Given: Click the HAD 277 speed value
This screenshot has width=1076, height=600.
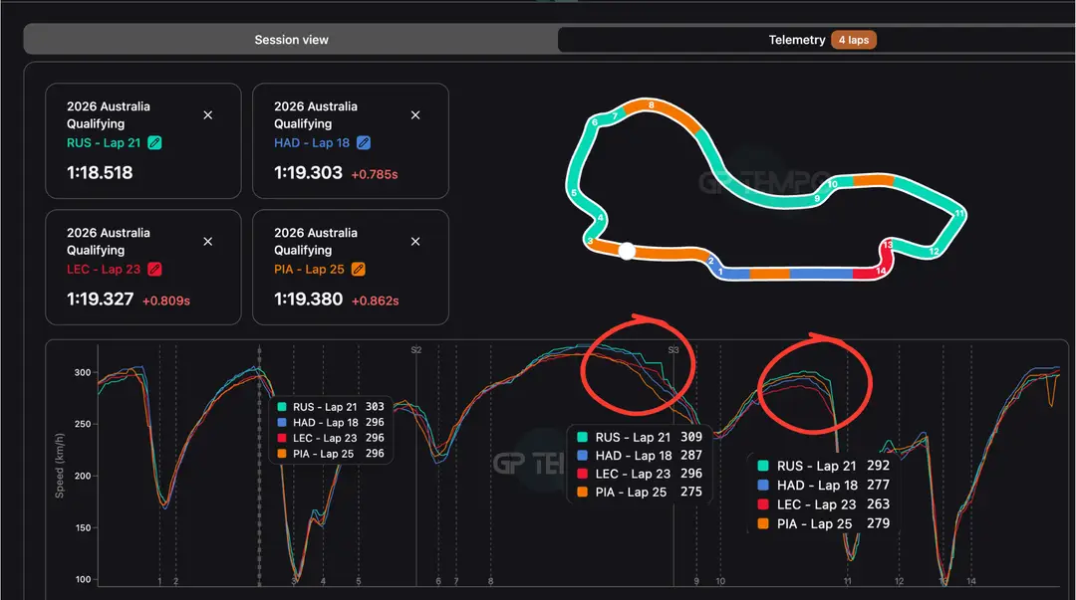Looking at the screenshot, I should [x=878, y=485].
